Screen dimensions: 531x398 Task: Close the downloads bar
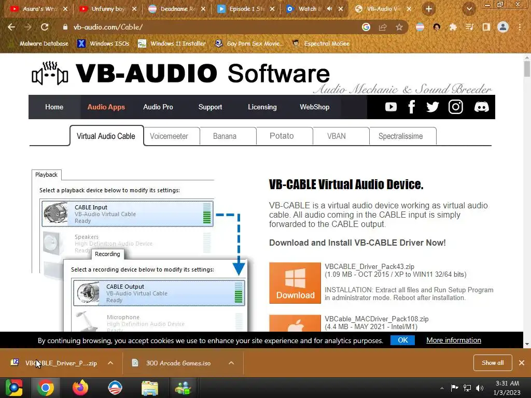[x=522, y=363]
